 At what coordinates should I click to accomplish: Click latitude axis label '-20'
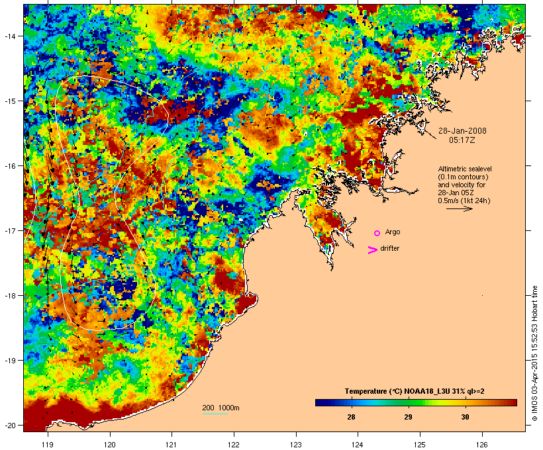click(x=10, y=425)
